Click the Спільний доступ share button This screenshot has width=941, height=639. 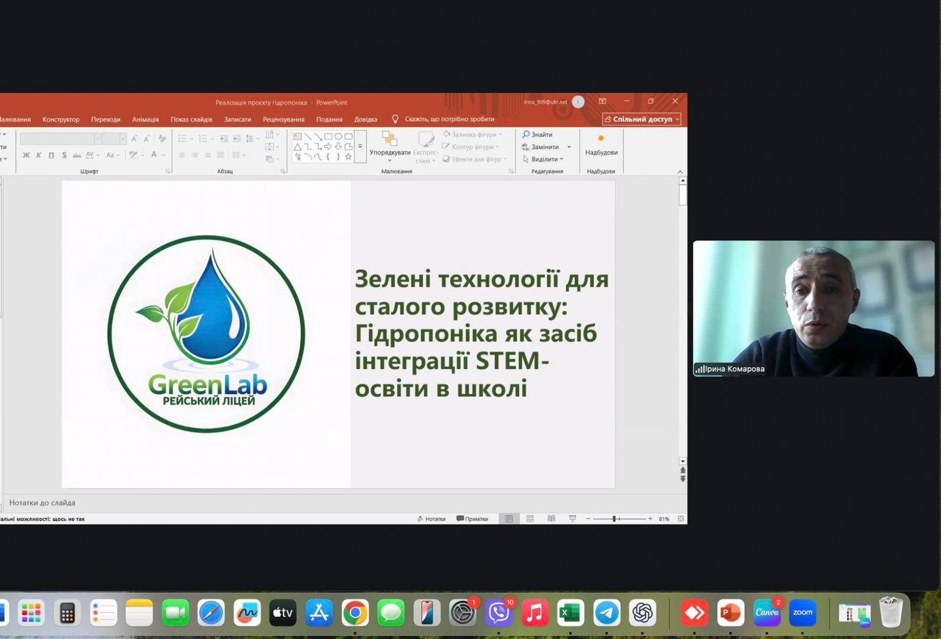pos(642,119)
